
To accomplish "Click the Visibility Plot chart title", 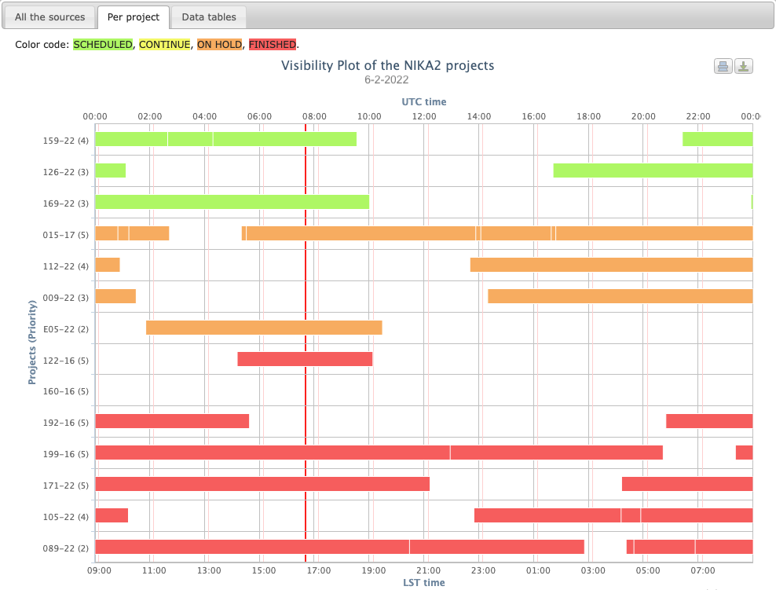I will (387, 65).
